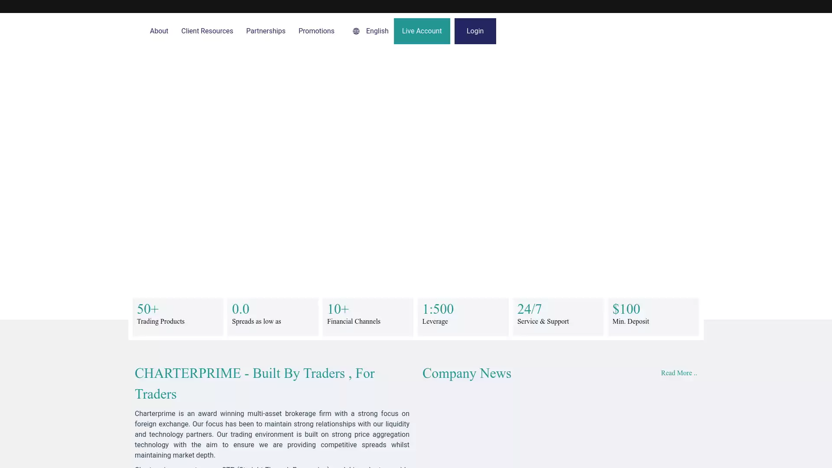Click the Login button
Screen dimensions: 832x468
475,31
